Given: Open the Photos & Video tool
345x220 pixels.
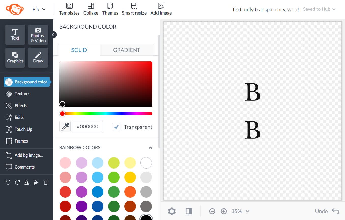Looking at the screenshot, I should click(38, 35).
